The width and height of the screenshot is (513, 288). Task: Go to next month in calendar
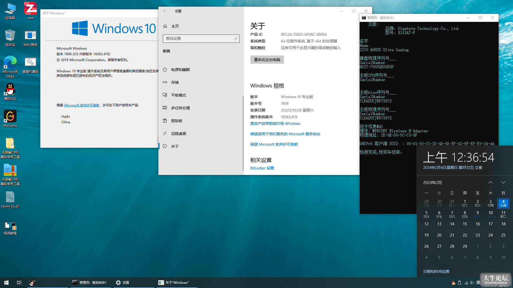pyautogui.click(x=503, y=182)
